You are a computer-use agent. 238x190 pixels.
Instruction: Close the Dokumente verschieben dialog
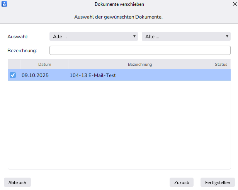(234, 4)
